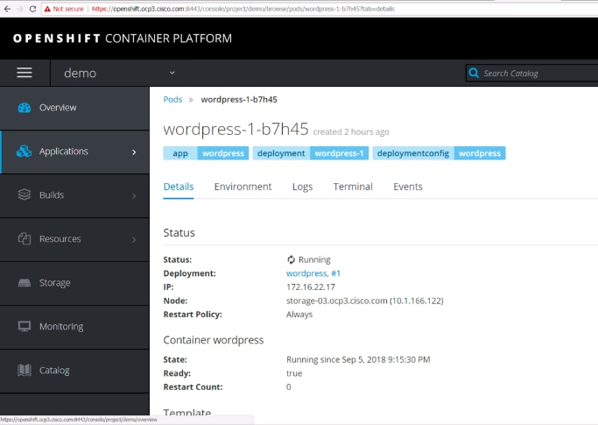
Task: Click the deployment wordpress-1 label
Action: tap(311, 153)
